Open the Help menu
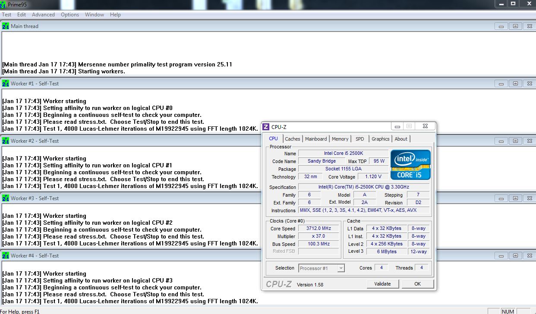Screen dimensions: 536x314 point(115,15)
